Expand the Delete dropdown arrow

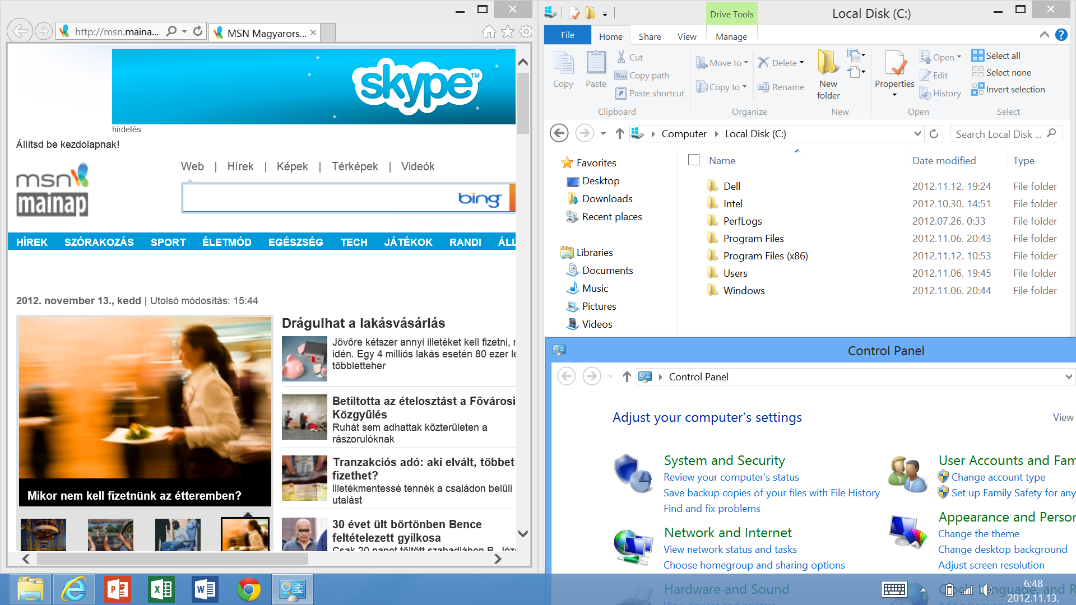(x=801, y=63)
